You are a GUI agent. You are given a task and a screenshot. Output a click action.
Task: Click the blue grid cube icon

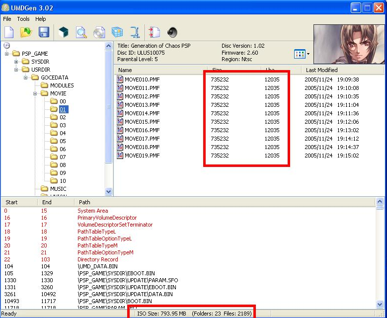(x=117, y=33)
